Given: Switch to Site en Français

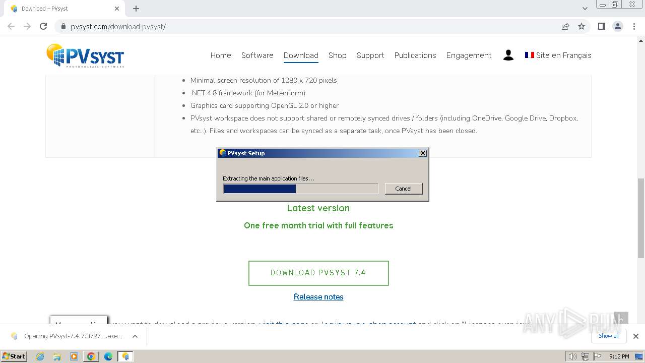Looking at the screenshot, I should coord(558,55).
